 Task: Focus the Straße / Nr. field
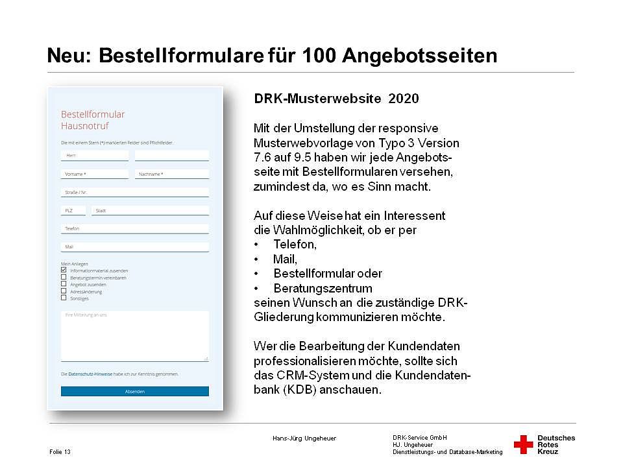pos(135,192)
